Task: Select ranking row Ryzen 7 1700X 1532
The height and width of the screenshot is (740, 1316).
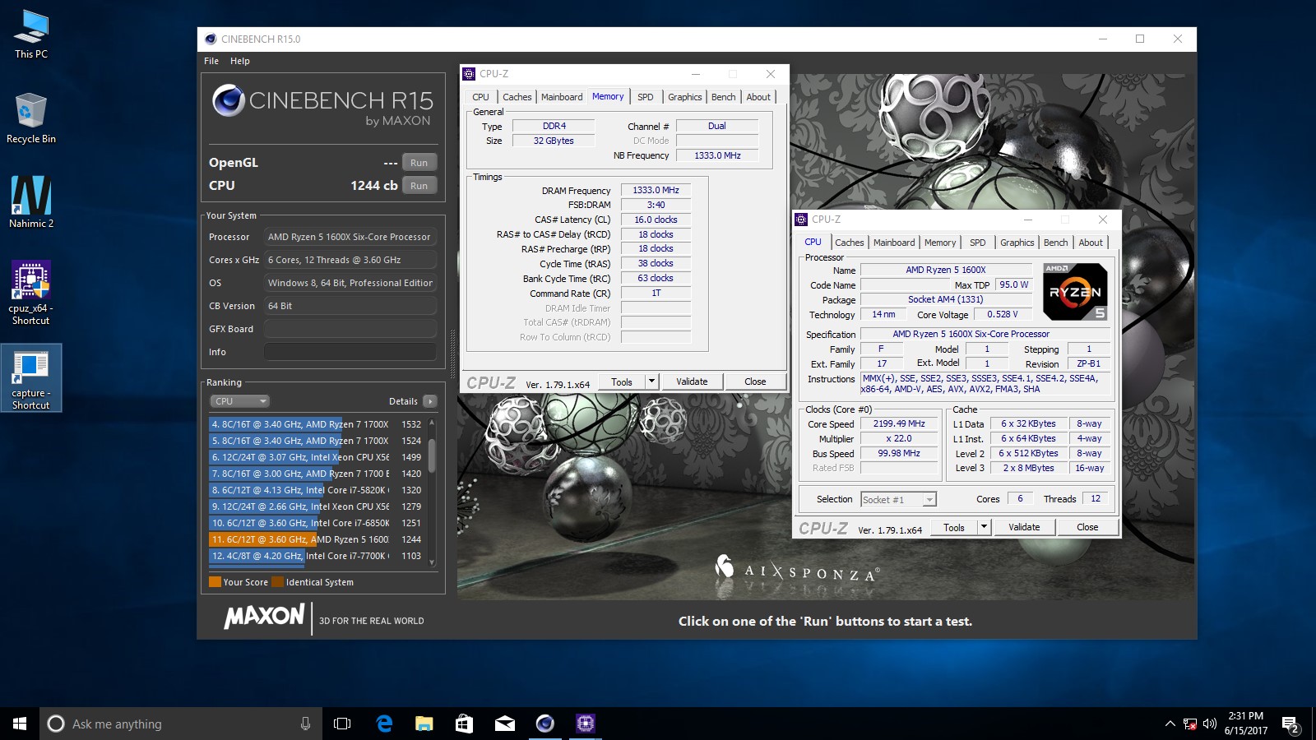Action: click(x=317, y=424)
